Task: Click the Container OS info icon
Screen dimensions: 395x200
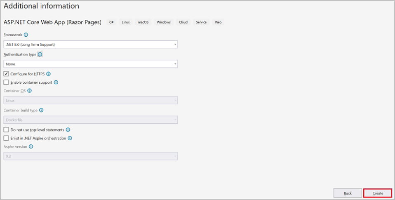Action: point(29,91)
